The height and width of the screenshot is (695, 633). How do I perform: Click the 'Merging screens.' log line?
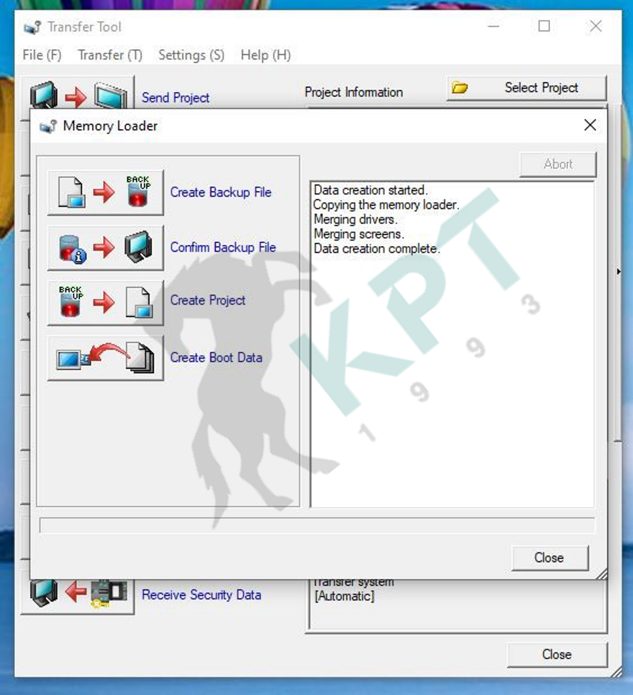pyautogui.click(x=359, y=235)
